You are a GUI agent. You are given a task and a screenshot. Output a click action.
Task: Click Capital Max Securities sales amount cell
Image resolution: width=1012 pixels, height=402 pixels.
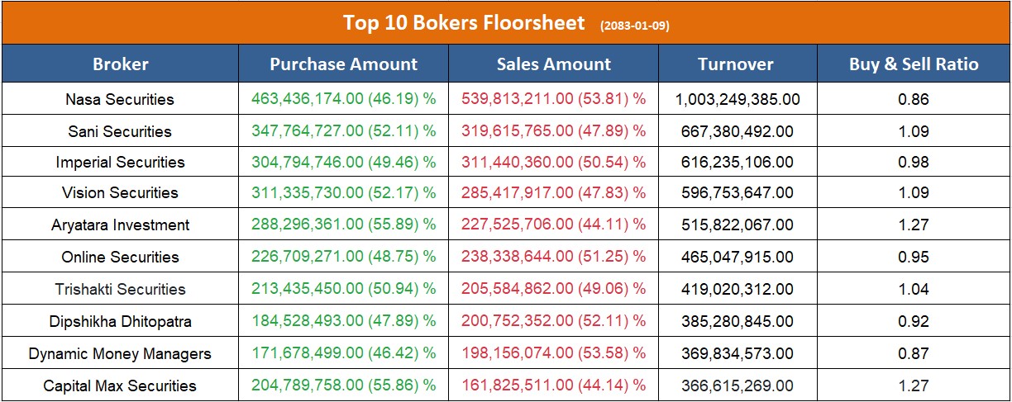click(x=553, y=385)
